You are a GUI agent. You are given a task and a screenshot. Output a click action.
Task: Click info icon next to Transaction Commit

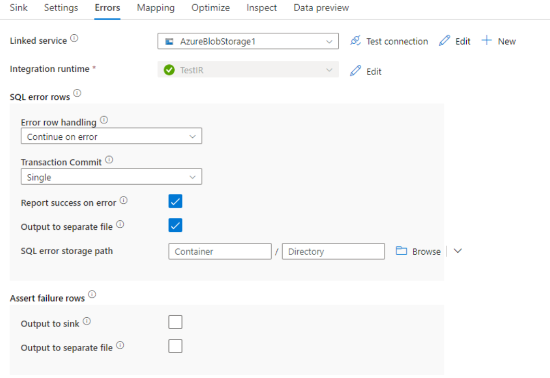[x=109, y=160]
